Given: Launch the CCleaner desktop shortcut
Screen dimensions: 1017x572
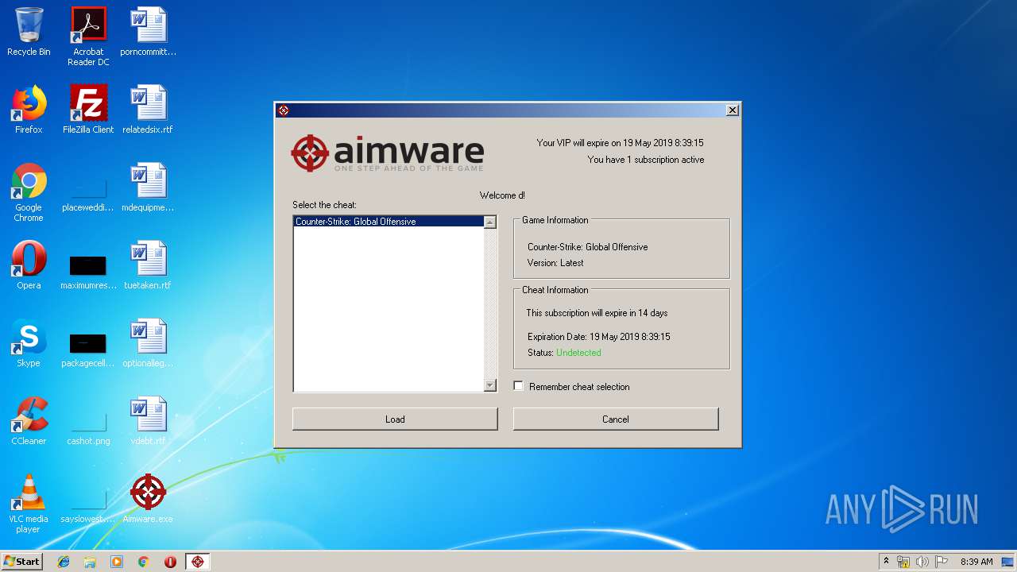Looking at the screenshot, I should pos(29,421).
